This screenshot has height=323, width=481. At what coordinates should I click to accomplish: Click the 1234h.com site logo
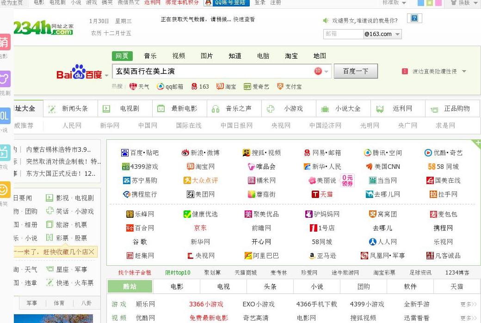pos(43,28)
